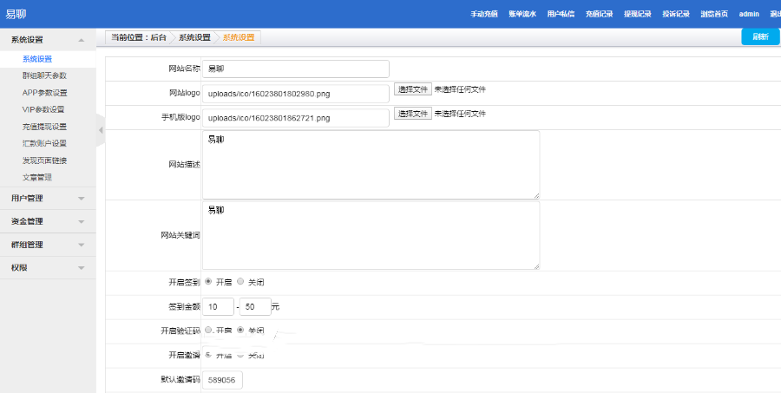Open 群组聊天参数 in sidebar
The width and height of the screenshot is (781, 393).
44,75
